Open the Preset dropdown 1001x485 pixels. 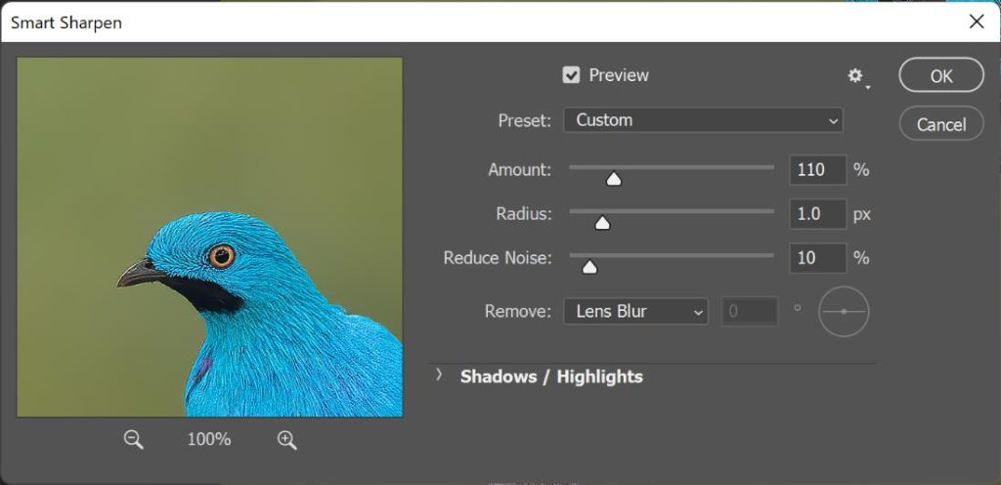click(703, 120)
